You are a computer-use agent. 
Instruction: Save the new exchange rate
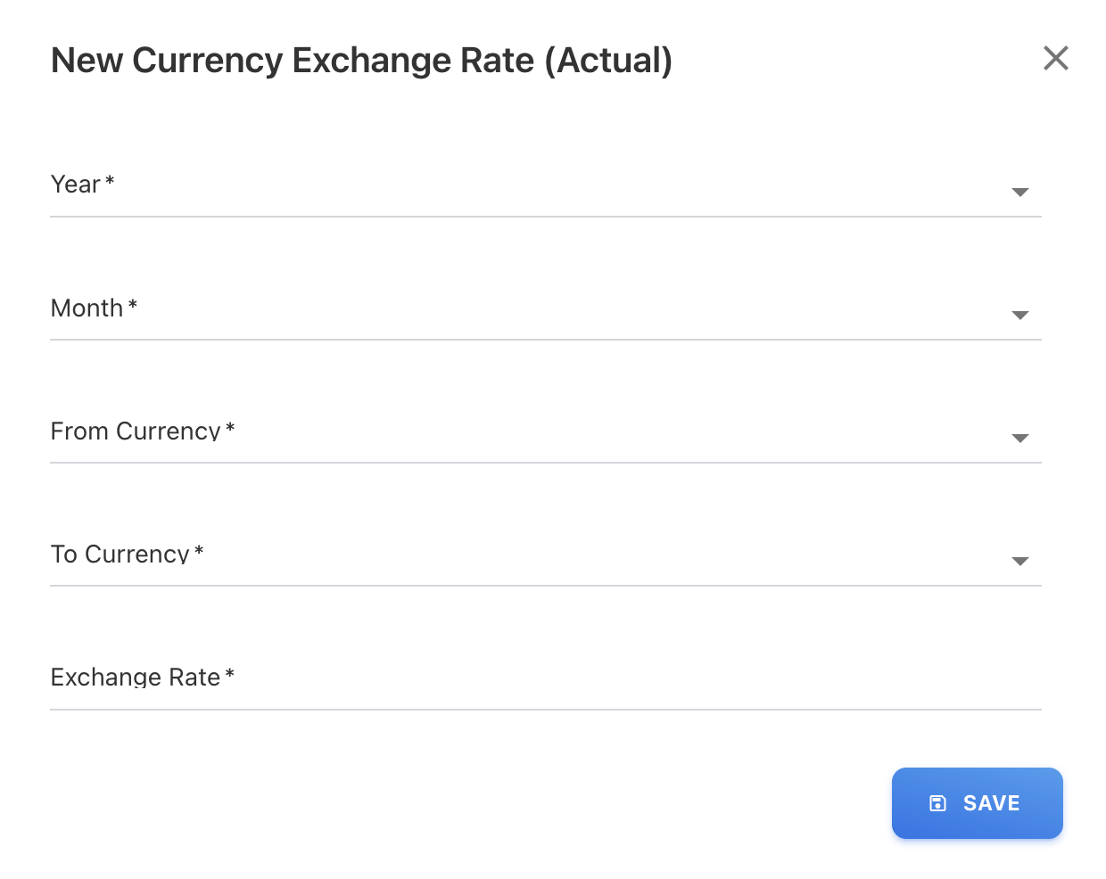tap(977, 803)
